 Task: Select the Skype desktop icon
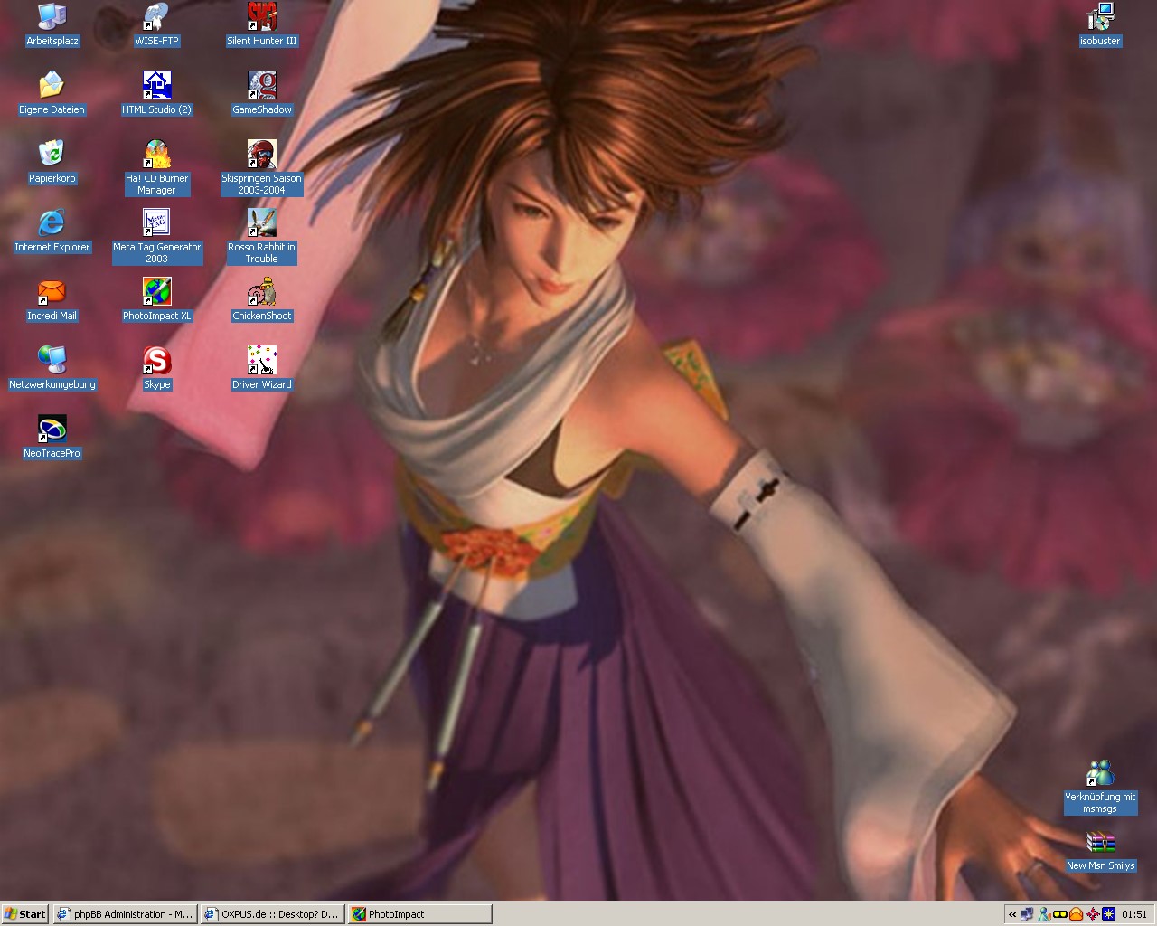(x=156, y=360)
